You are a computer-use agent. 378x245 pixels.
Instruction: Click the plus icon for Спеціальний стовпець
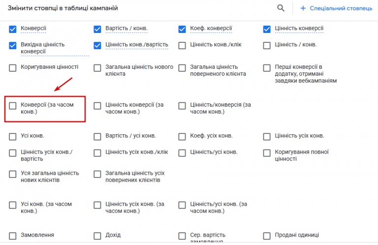(303, 8)
